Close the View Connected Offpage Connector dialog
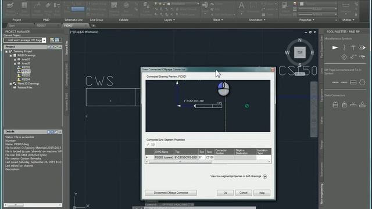Screen dimensions: 372x209 [x=273, y=70]
